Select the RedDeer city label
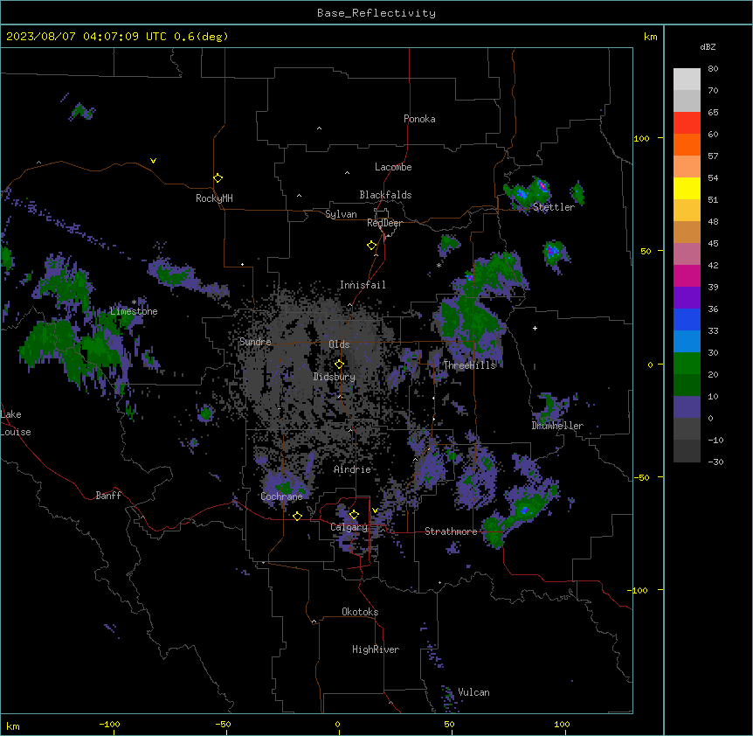This screenshot has width=753, height=736. pyautogui.click(x=384, y=223)
